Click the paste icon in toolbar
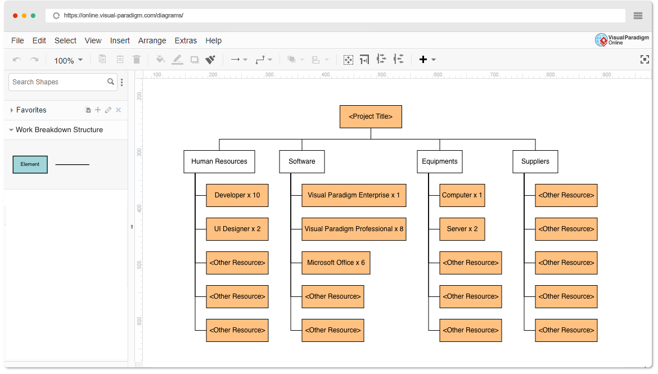 120,59
